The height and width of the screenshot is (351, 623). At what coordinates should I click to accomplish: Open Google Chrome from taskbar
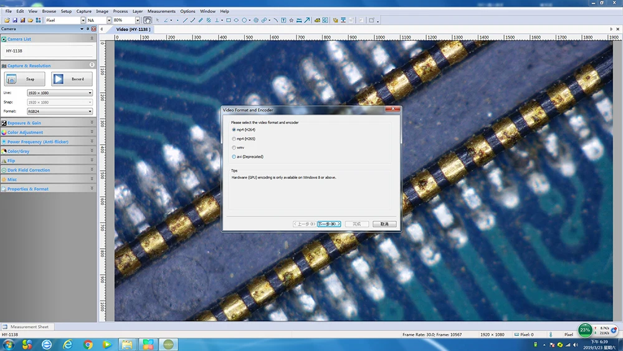[x=88, y=344]
